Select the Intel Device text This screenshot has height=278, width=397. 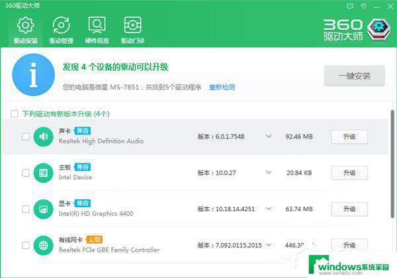[75, 177]
